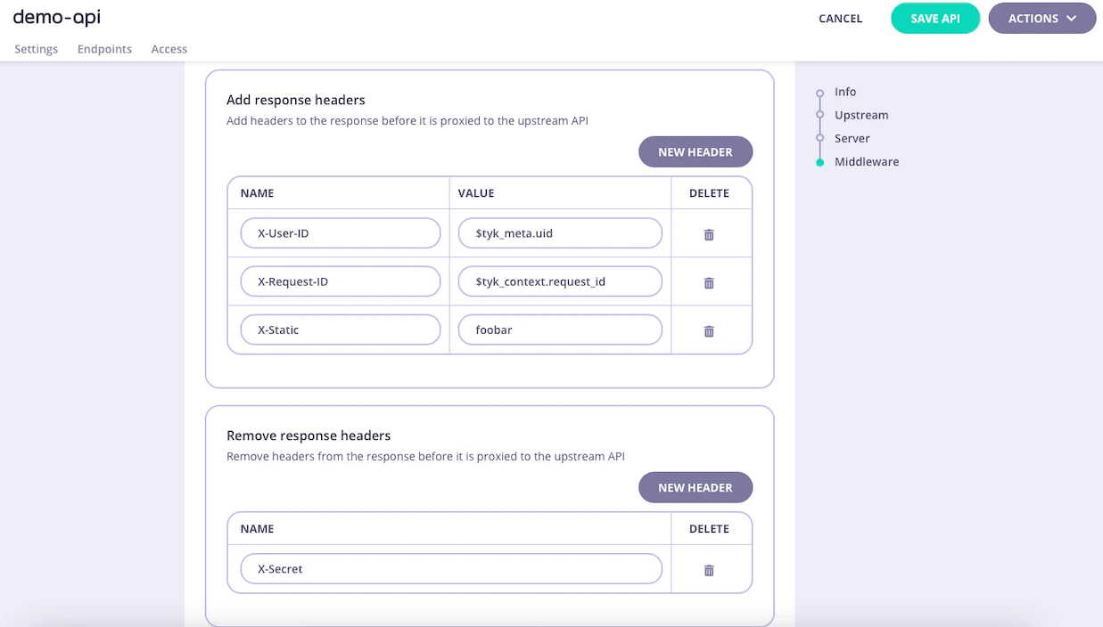Navigate to the Upstream section
This screenshot has height=627, width=1103.
click(861, 115)
